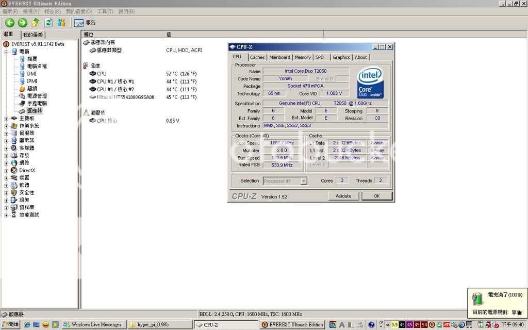Select 電腦名稱 in the tree
The height and width of the screenshot is (330, 528).
click(x=37, y=67)
